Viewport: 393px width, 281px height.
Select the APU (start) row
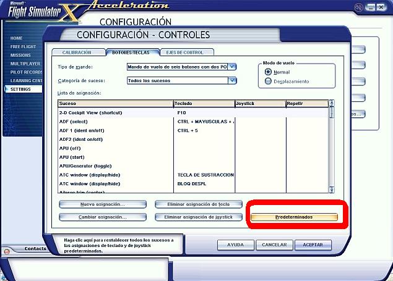[x=193, y=157]
